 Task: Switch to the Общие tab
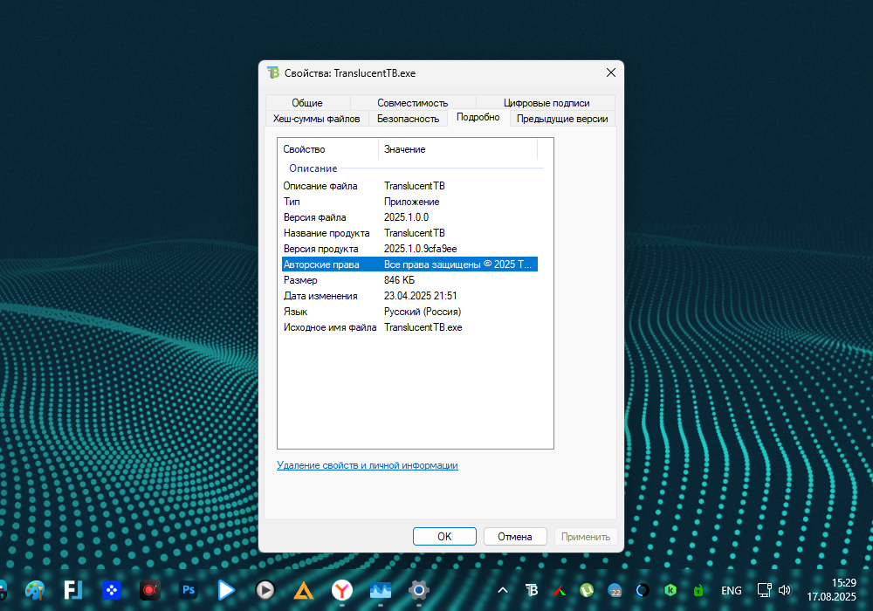tap(307, 103)
